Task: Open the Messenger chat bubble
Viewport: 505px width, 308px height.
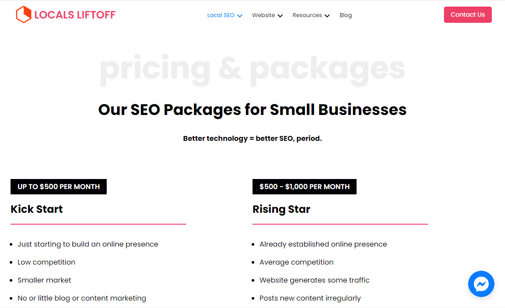Action: point(481,284)
